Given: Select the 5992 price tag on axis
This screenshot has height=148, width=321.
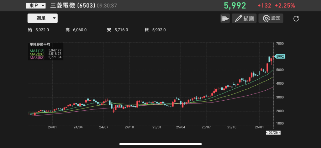Looking at the screenshot, I should point(280,56).
